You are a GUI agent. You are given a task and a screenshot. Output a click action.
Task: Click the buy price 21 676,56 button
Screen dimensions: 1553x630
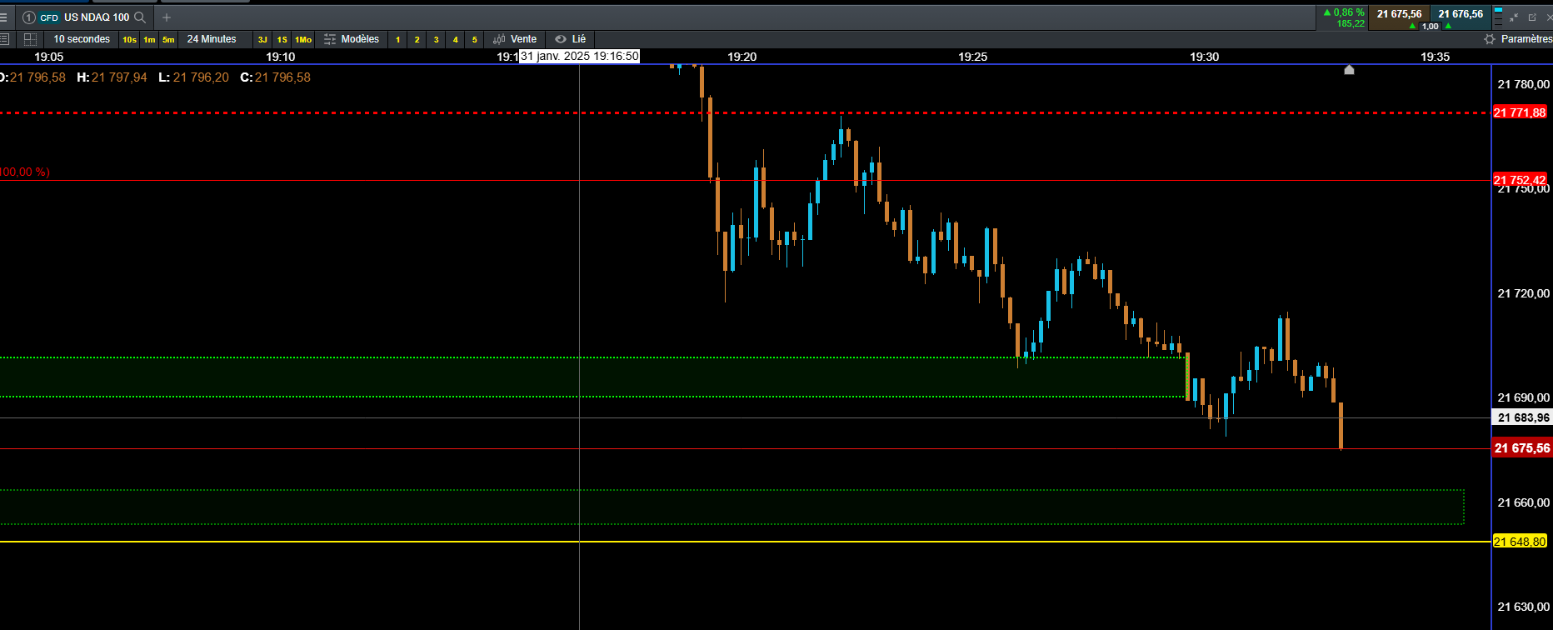coord(1461,17)
